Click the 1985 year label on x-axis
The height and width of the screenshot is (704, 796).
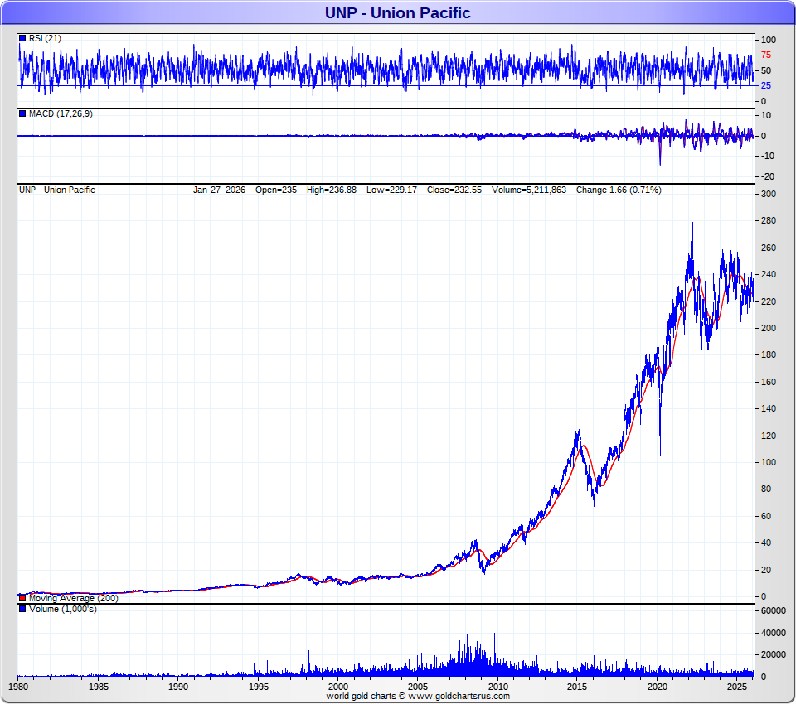(x=98, y=687)
